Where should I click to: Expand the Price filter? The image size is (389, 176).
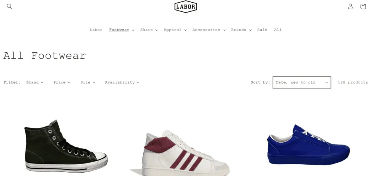[62, 82]
